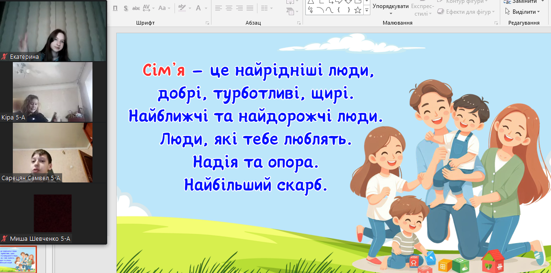This screenshot has height=273, width=551.
Task: Toggle strikethrough text formatting
Action: (136, 8)
